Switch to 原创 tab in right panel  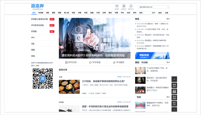point(137,62)
